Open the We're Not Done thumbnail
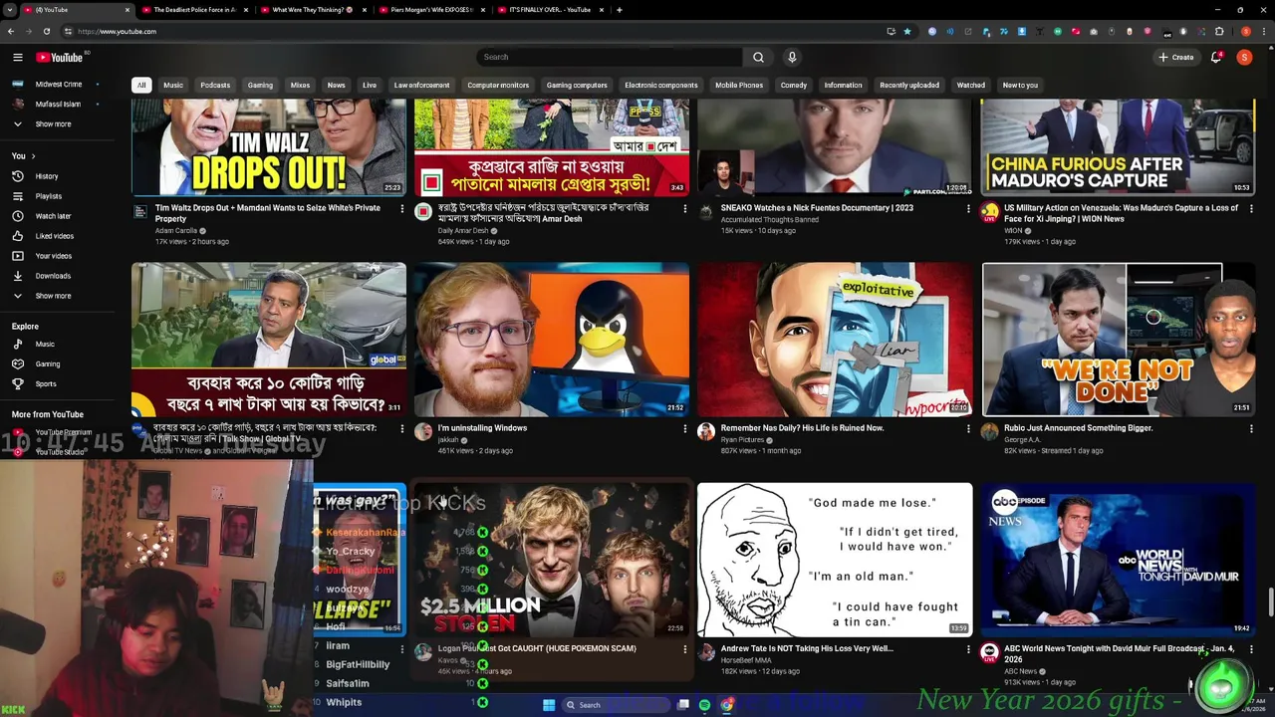Image resolution: width=1275 pixels, height=717 pixels. (x=1118, y=340)
